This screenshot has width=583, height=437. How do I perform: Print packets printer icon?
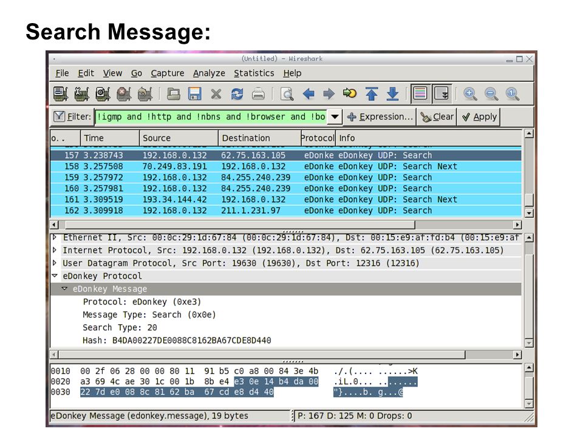(x=259, y=93)
